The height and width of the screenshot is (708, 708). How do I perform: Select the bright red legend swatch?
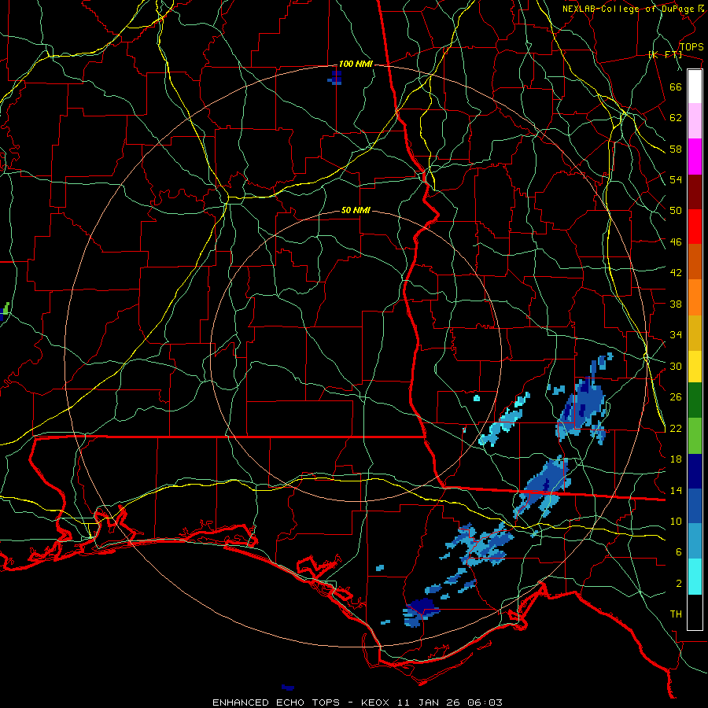pos(695,227)
